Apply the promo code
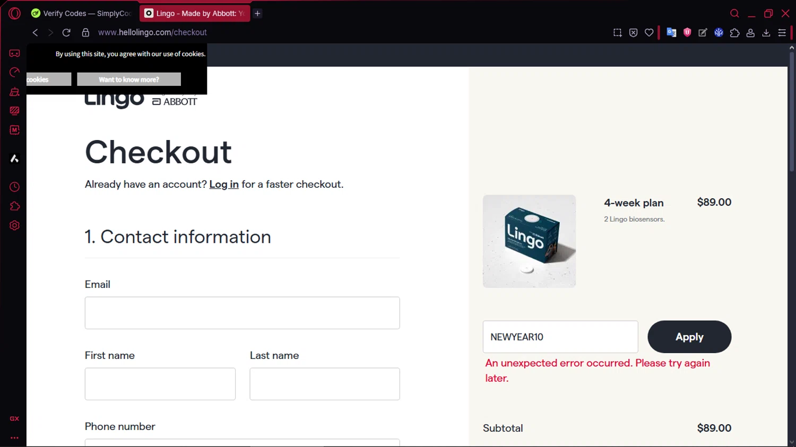This screenshot has height=447, width=796. point(689,337)
